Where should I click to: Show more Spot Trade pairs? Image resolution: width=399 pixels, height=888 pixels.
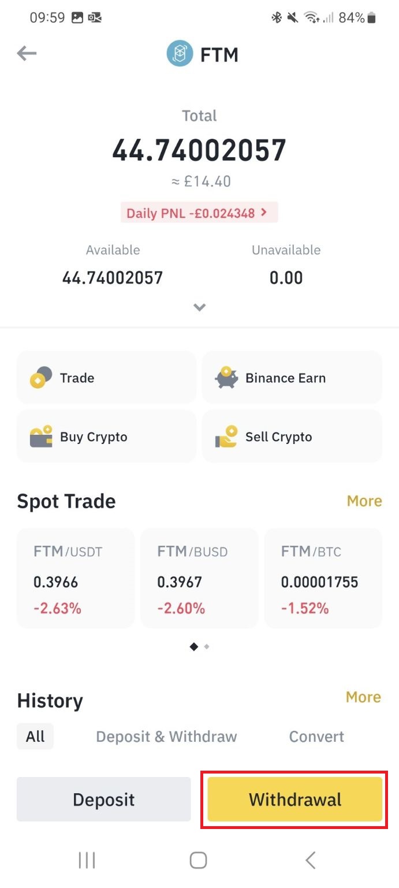[x=364, y=501]
